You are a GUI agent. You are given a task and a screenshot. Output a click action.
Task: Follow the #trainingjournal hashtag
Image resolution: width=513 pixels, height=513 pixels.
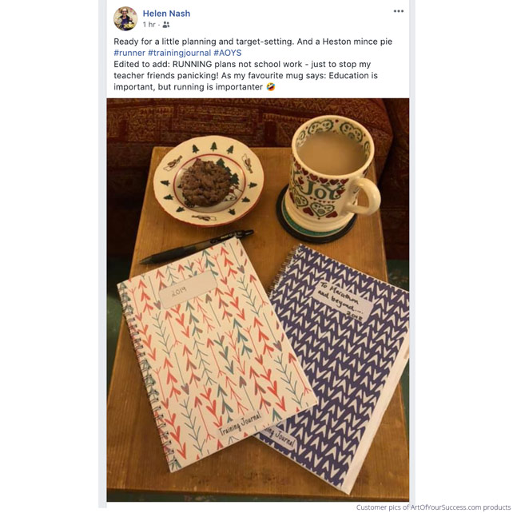point(179,53)
